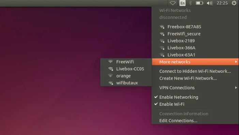Click the disconnected status text

click(173, 17)
